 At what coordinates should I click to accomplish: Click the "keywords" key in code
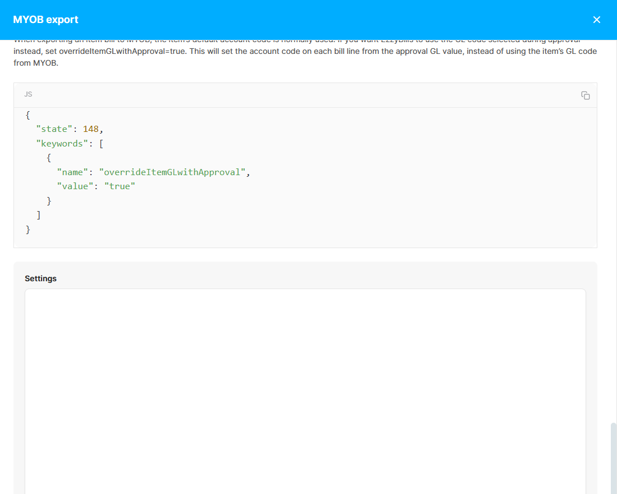[x=62, y=144]
